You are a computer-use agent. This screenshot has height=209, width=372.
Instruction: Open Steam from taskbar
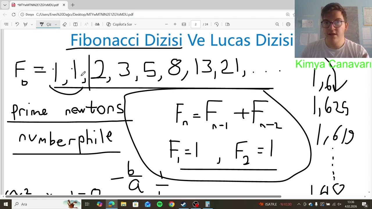coord(183,204)
